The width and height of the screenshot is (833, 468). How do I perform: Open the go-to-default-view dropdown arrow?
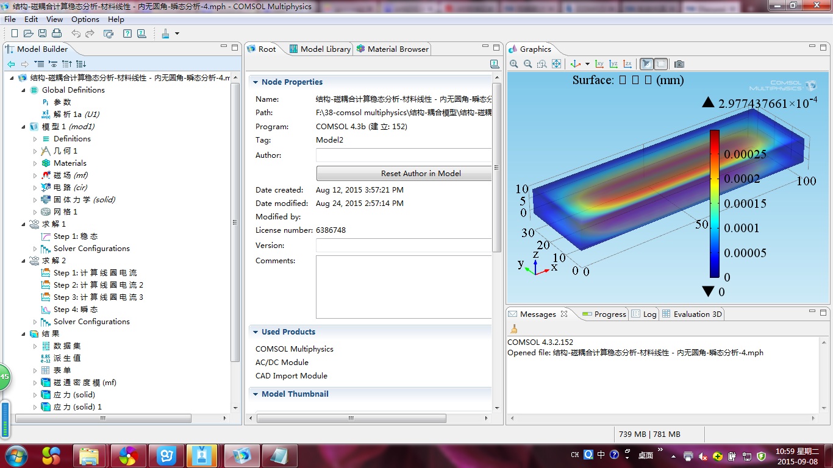coord(587,64)
